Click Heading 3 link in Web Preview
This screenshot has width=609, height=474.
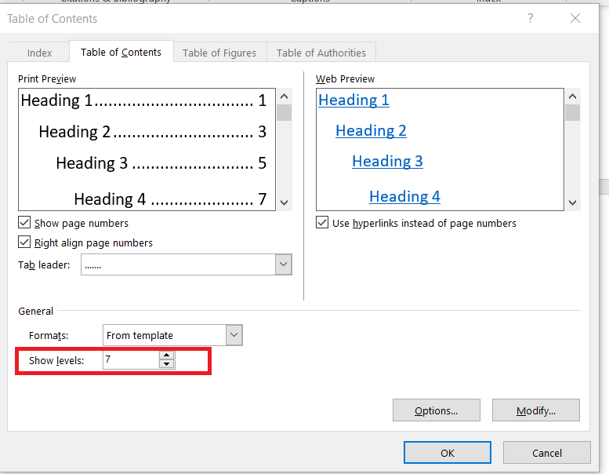(387, 162)
